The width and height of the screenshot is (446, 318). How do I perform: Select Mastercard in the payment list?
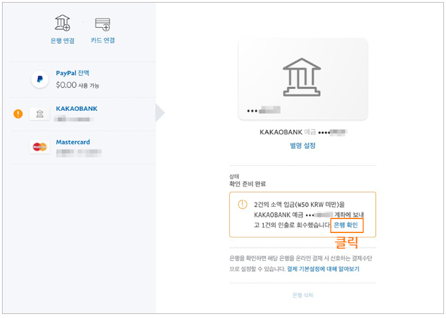(x=73, y=142)
